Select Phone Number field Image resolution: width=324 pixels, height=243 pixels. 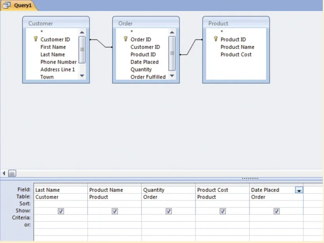coord(59,62)
